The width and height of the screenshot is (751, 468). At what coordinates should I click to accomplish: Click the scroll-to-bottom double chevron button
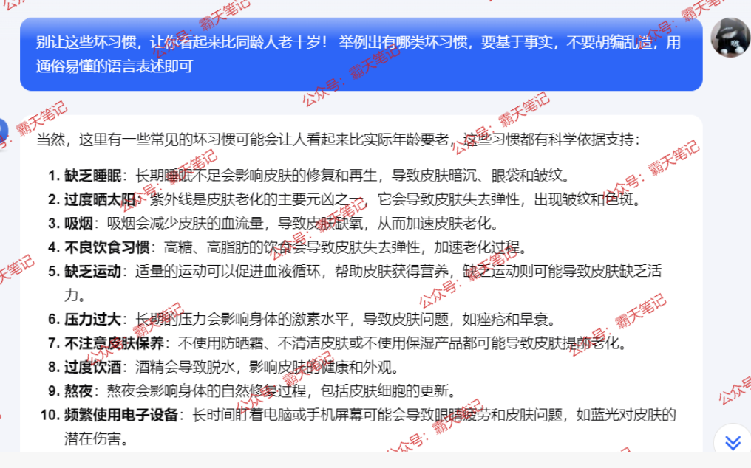(x=732, y=441)
